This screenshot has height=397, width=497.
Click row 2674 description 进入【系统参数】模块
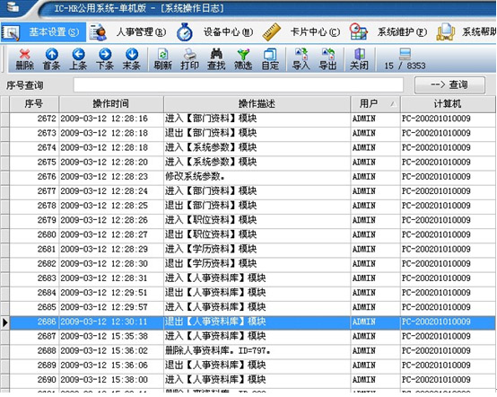[211, 148]
